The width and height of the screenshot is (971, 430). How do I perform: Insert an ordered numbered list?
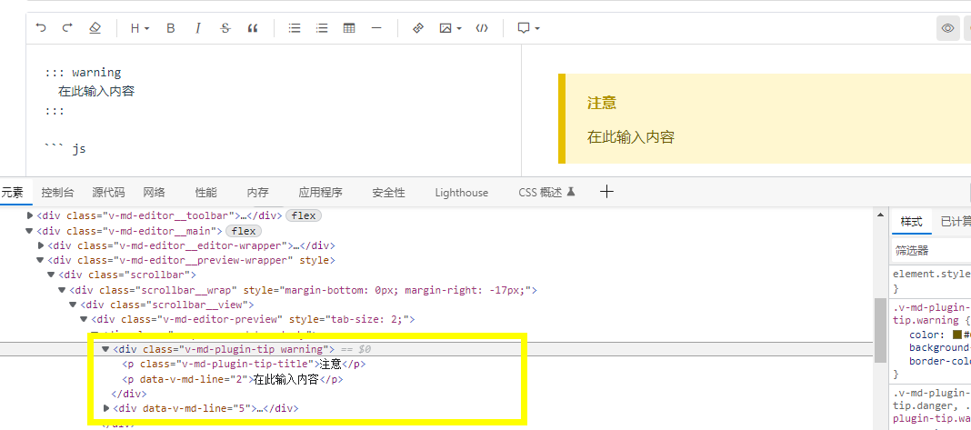tap(322, 28)
